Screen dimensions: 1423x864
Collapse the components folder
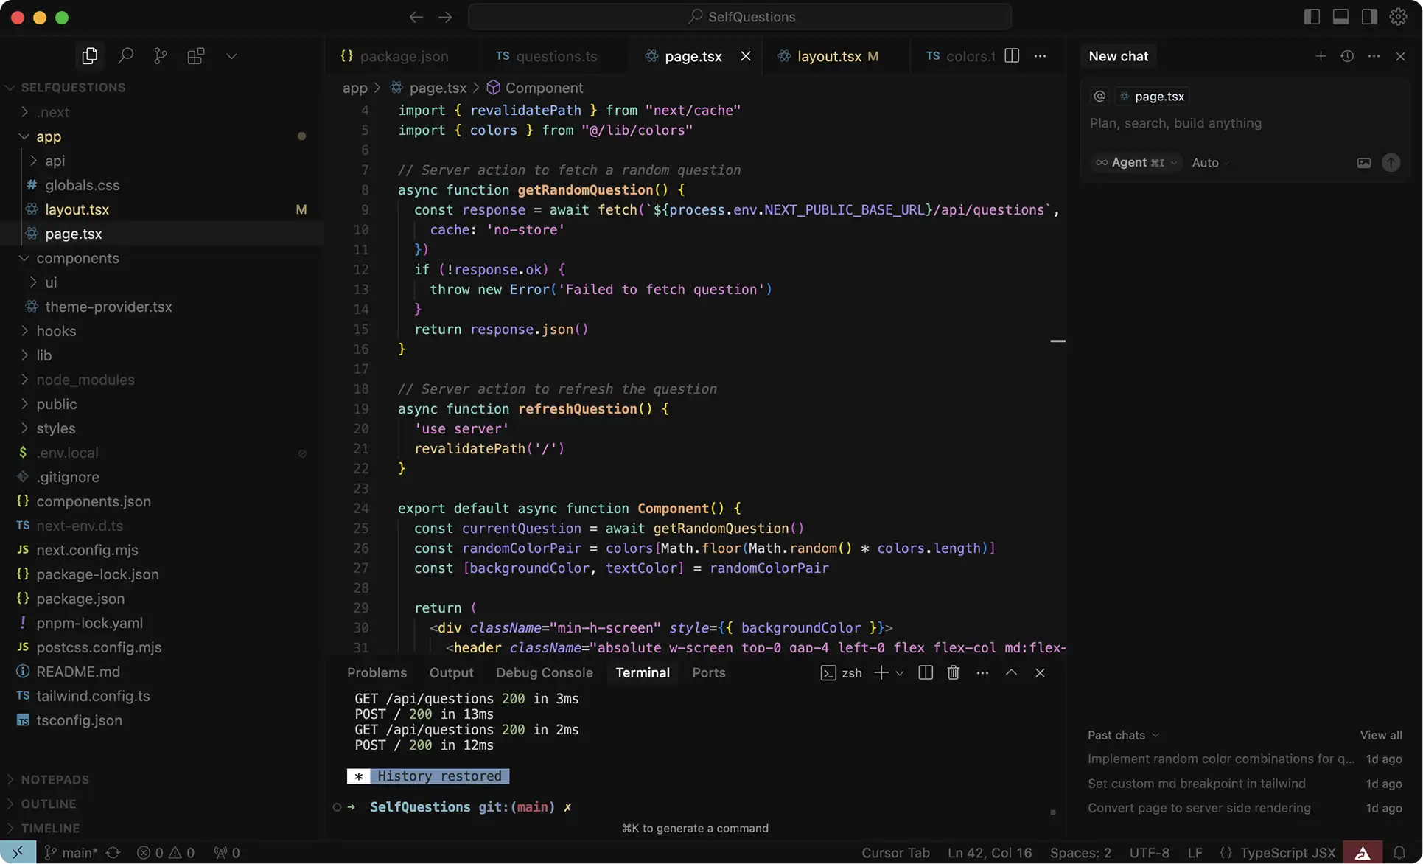[162, 258]
